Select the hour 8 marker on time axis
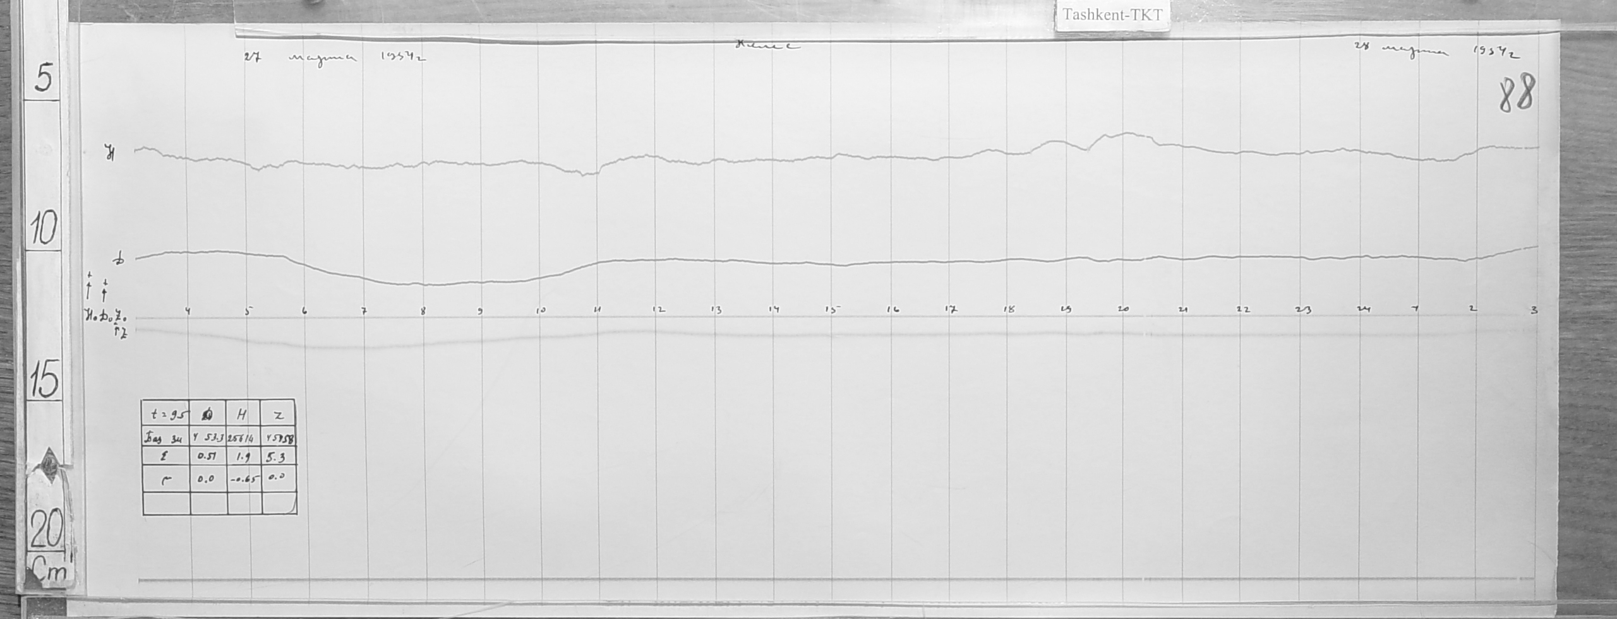Viewport: 1617px width, 619px height. [x=423, y=310]
